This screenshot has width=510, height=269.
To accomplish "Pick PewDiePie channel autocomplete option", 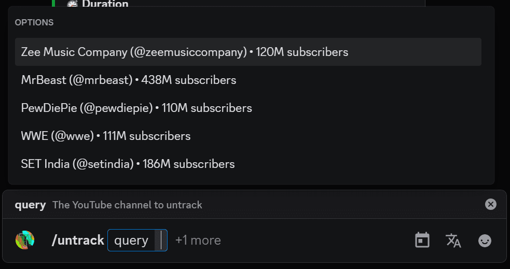I will 136,108.
